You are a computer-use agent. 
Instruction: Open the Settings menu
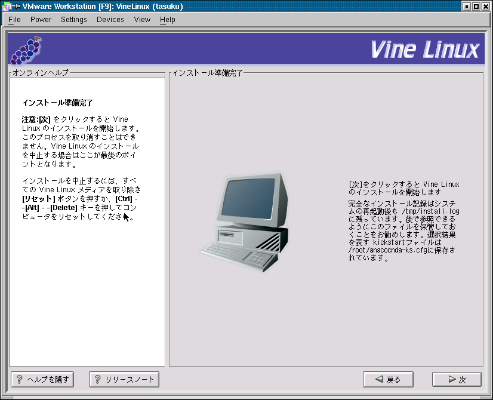[73, 20]
